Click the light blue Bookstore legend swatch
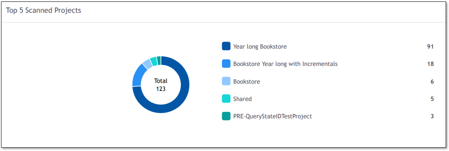 click(226, 81)
